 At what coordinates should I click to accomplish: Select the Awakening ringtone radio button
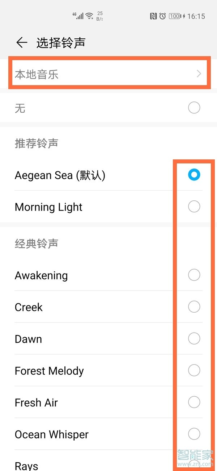194,275
